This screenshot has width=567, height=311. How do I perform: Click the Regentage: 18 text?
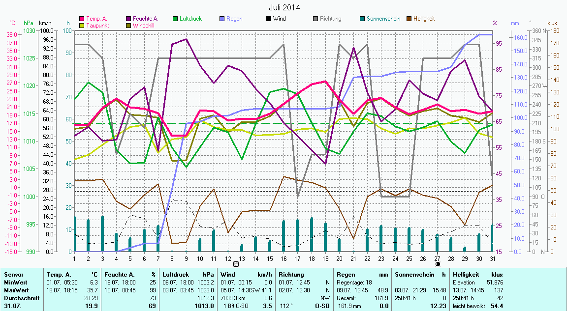click(x=353, y=283)
